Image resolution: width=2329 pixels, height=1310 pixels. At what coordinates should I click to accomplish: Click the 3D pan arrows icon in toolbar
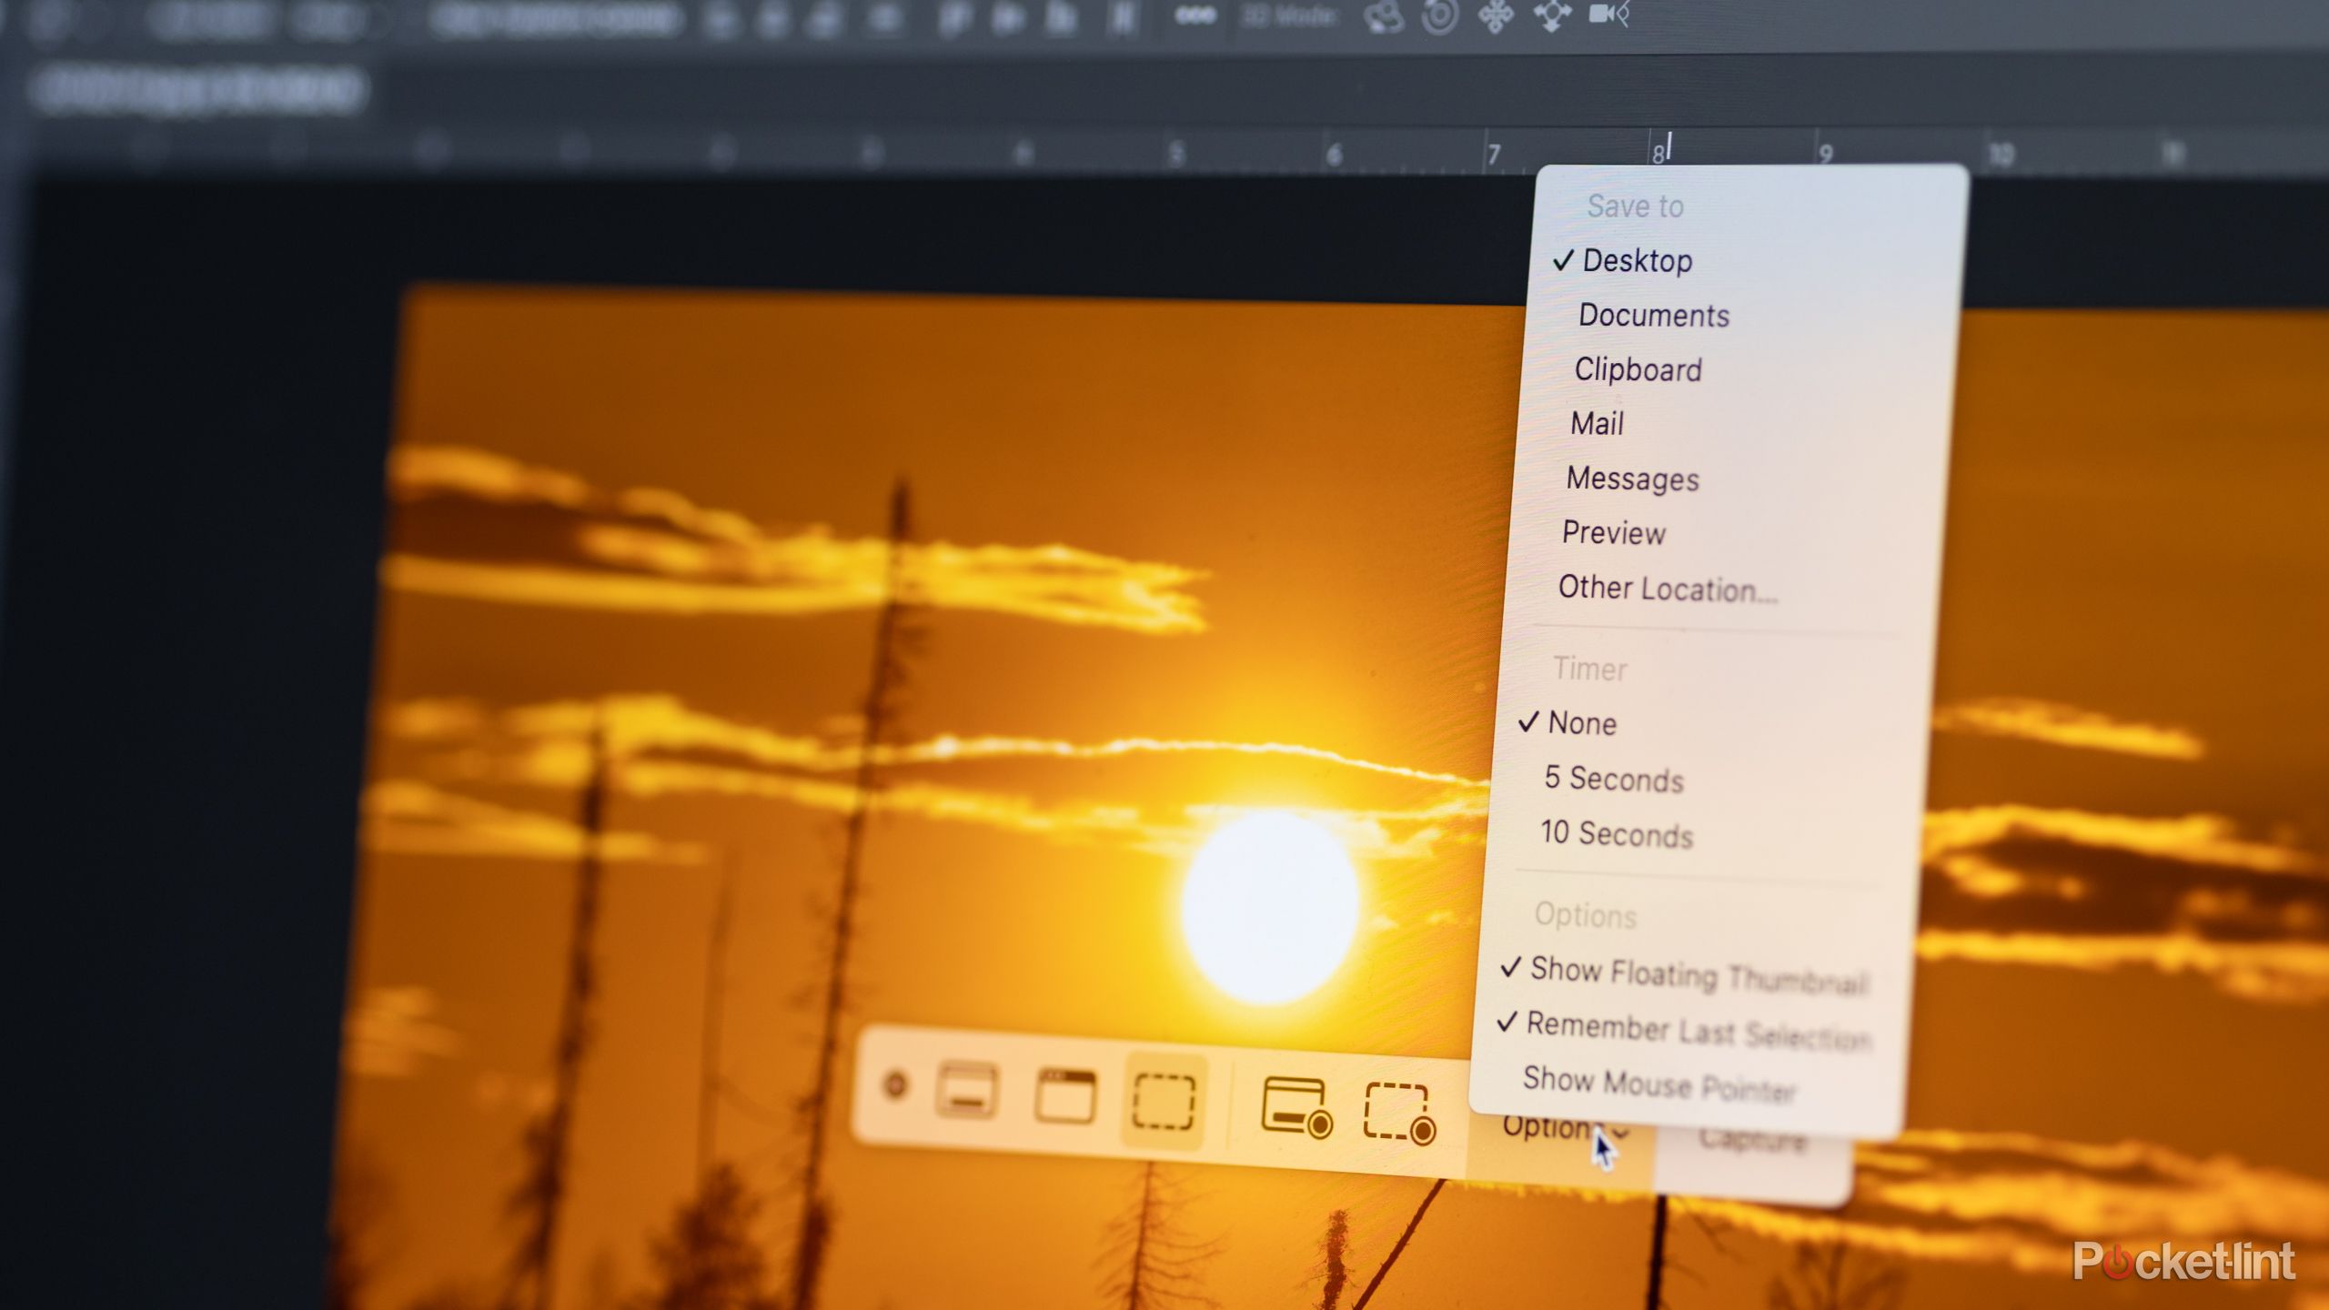(1495, 15)
